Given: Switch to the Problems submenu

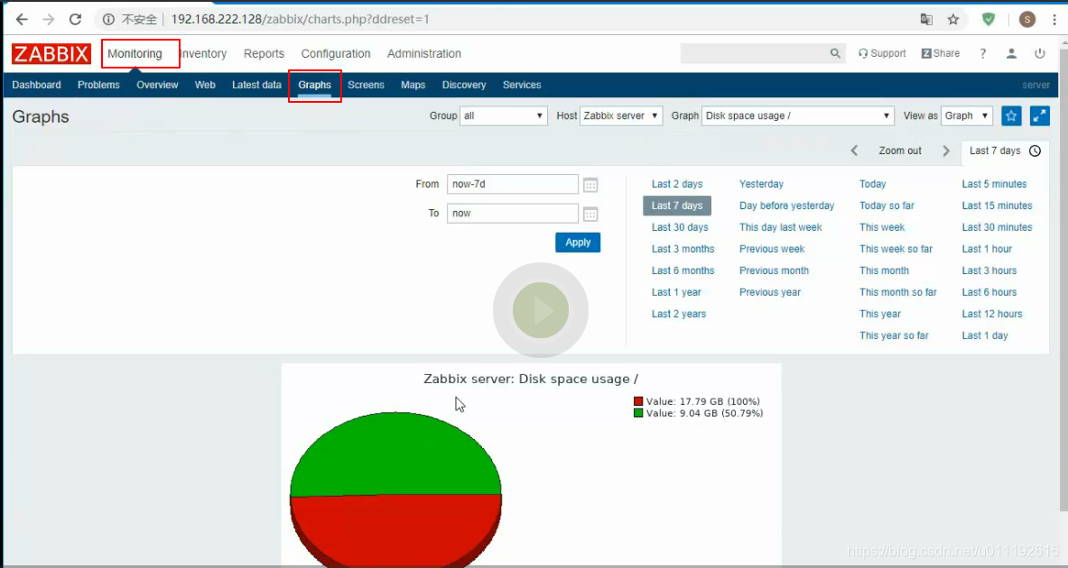Looking at the screenshot, I should coord(98,85).
